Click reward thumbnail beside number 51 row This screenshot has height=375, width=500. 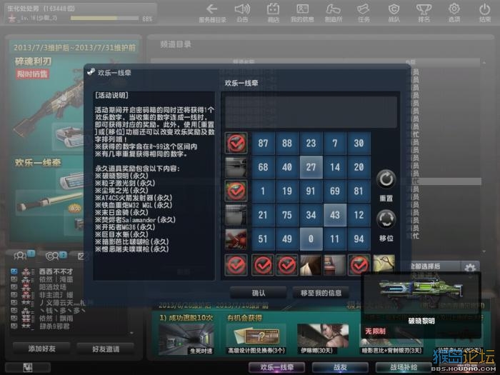[236, 239]
